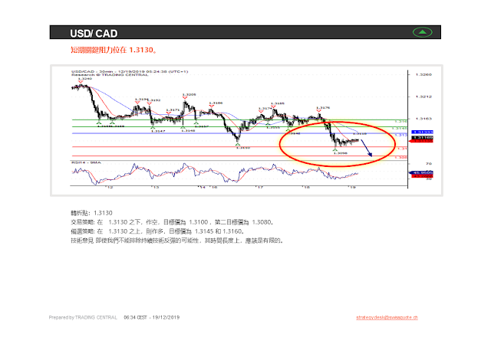Image resolution: width=491 pixels, height=347 pixels.
Task: Click the 1.3240 high label at chart start
Action: pos(85,79)
